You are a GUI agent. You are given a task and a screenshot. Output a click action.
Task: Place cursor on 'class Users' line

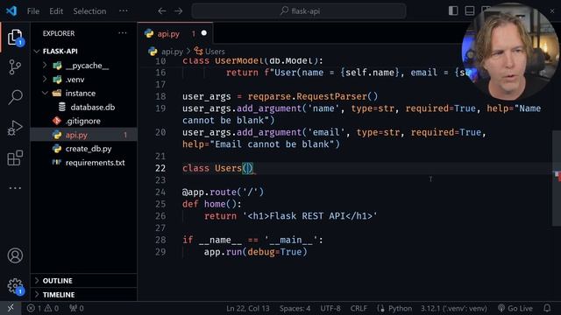218,168
